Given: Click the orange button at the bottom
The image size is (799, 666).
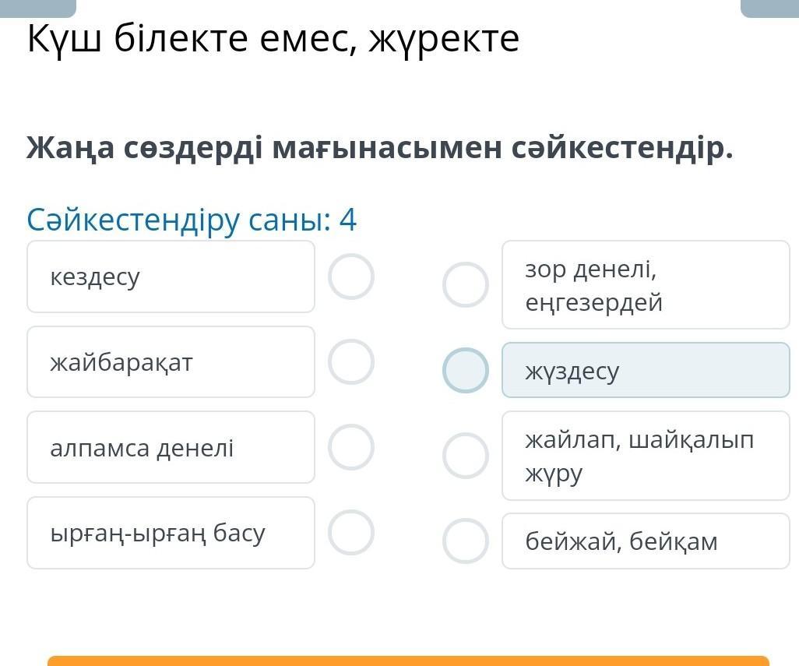Looking at the screenshot, I should point(408,661).
